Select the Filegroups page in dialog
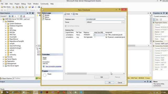168x94 pixels. [48, 19]
